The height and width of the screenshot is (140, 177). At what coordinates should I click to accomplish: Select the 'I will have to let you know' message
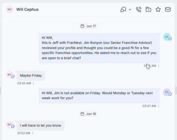coord(40,125)
